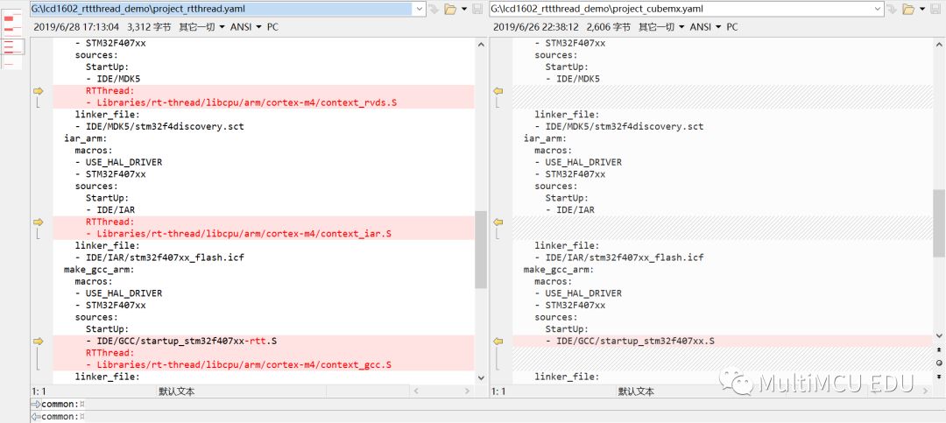Click left file size 3,312 字节
The image size is (946, 423).
149,27
